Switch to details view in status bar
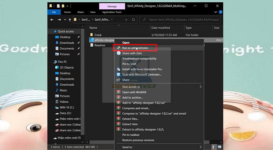This screenshot has height=150, width=273. pyautogui.click(x=213, y=147)
